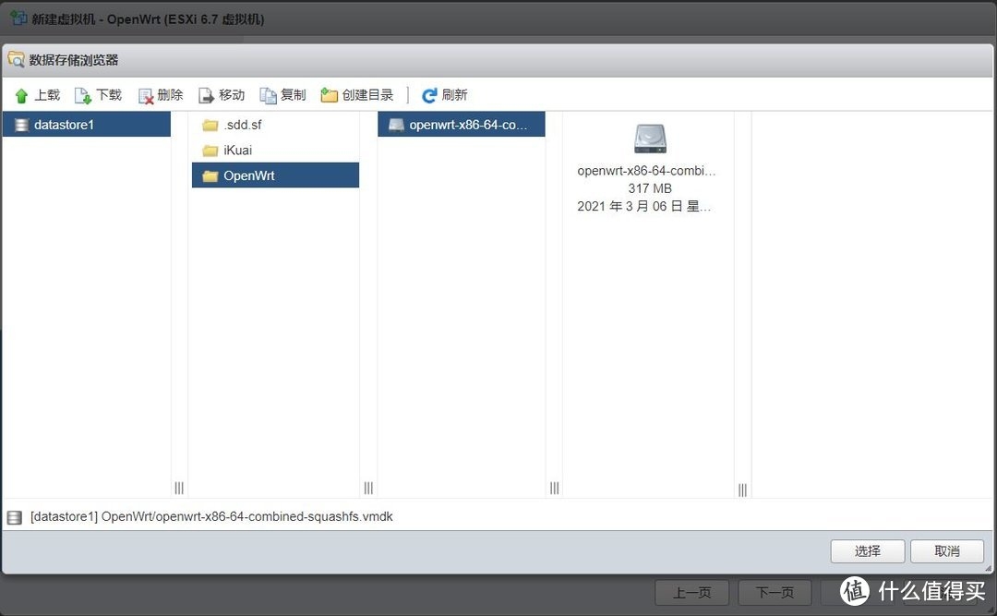The width and height of the screenshot is (997, 616).
Task: Click the datastore icon beside the path
Action: point(15,517)
